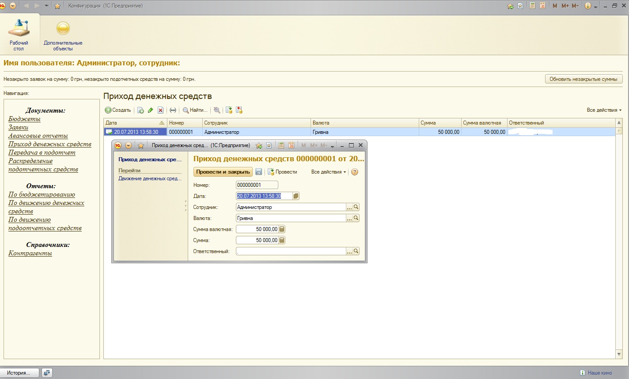Set date interval (↔) icon
Image resolution: width=629 pixels, height=379 pixels.
point(173,110)
